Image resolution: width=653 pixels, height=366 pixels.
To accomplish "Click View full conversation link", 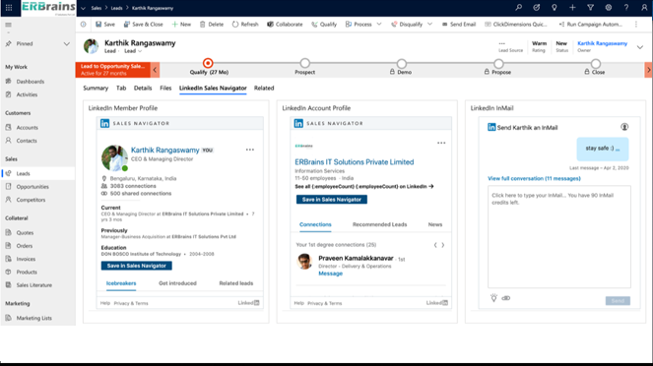I will [x=534, y=178].
